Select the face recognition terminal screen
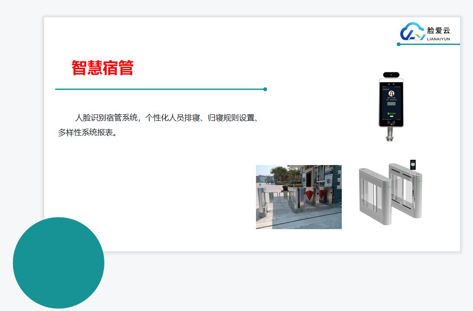This screenshot has width=473, height=311. (x=391, y=102)
